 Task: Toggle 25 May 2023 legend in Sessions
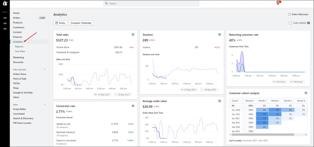(x=189, y=89)
